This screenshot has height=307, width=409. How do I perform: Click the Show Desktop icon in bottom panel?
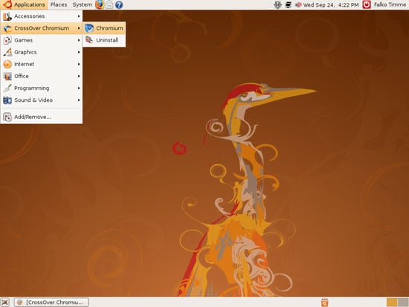(5, 303)
